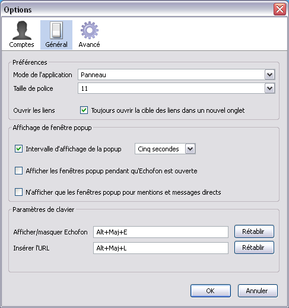Image resolution: width=289 pixels, height=308 pixels.
Task: Click the 'Affichage de fenêtre popup' group title
Action: [52, 128]
